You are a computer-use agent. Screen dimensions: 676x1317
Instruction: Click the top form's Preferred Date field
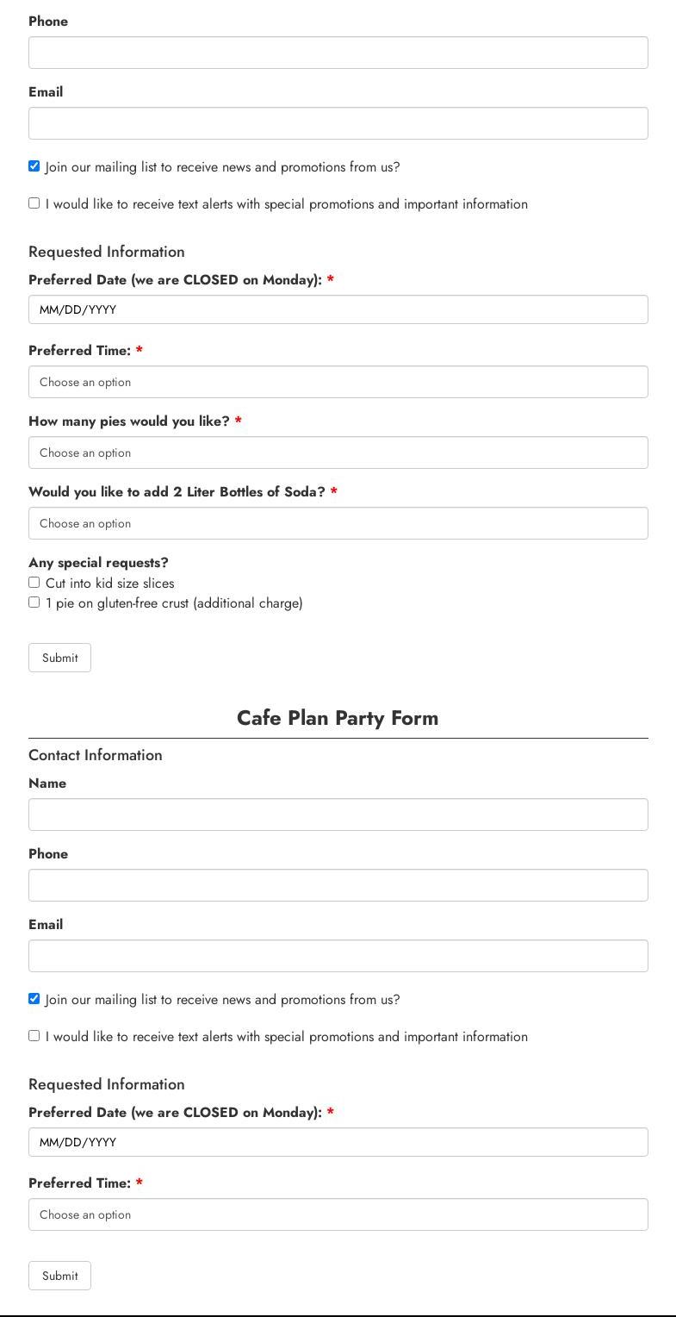tap(338, 309)
